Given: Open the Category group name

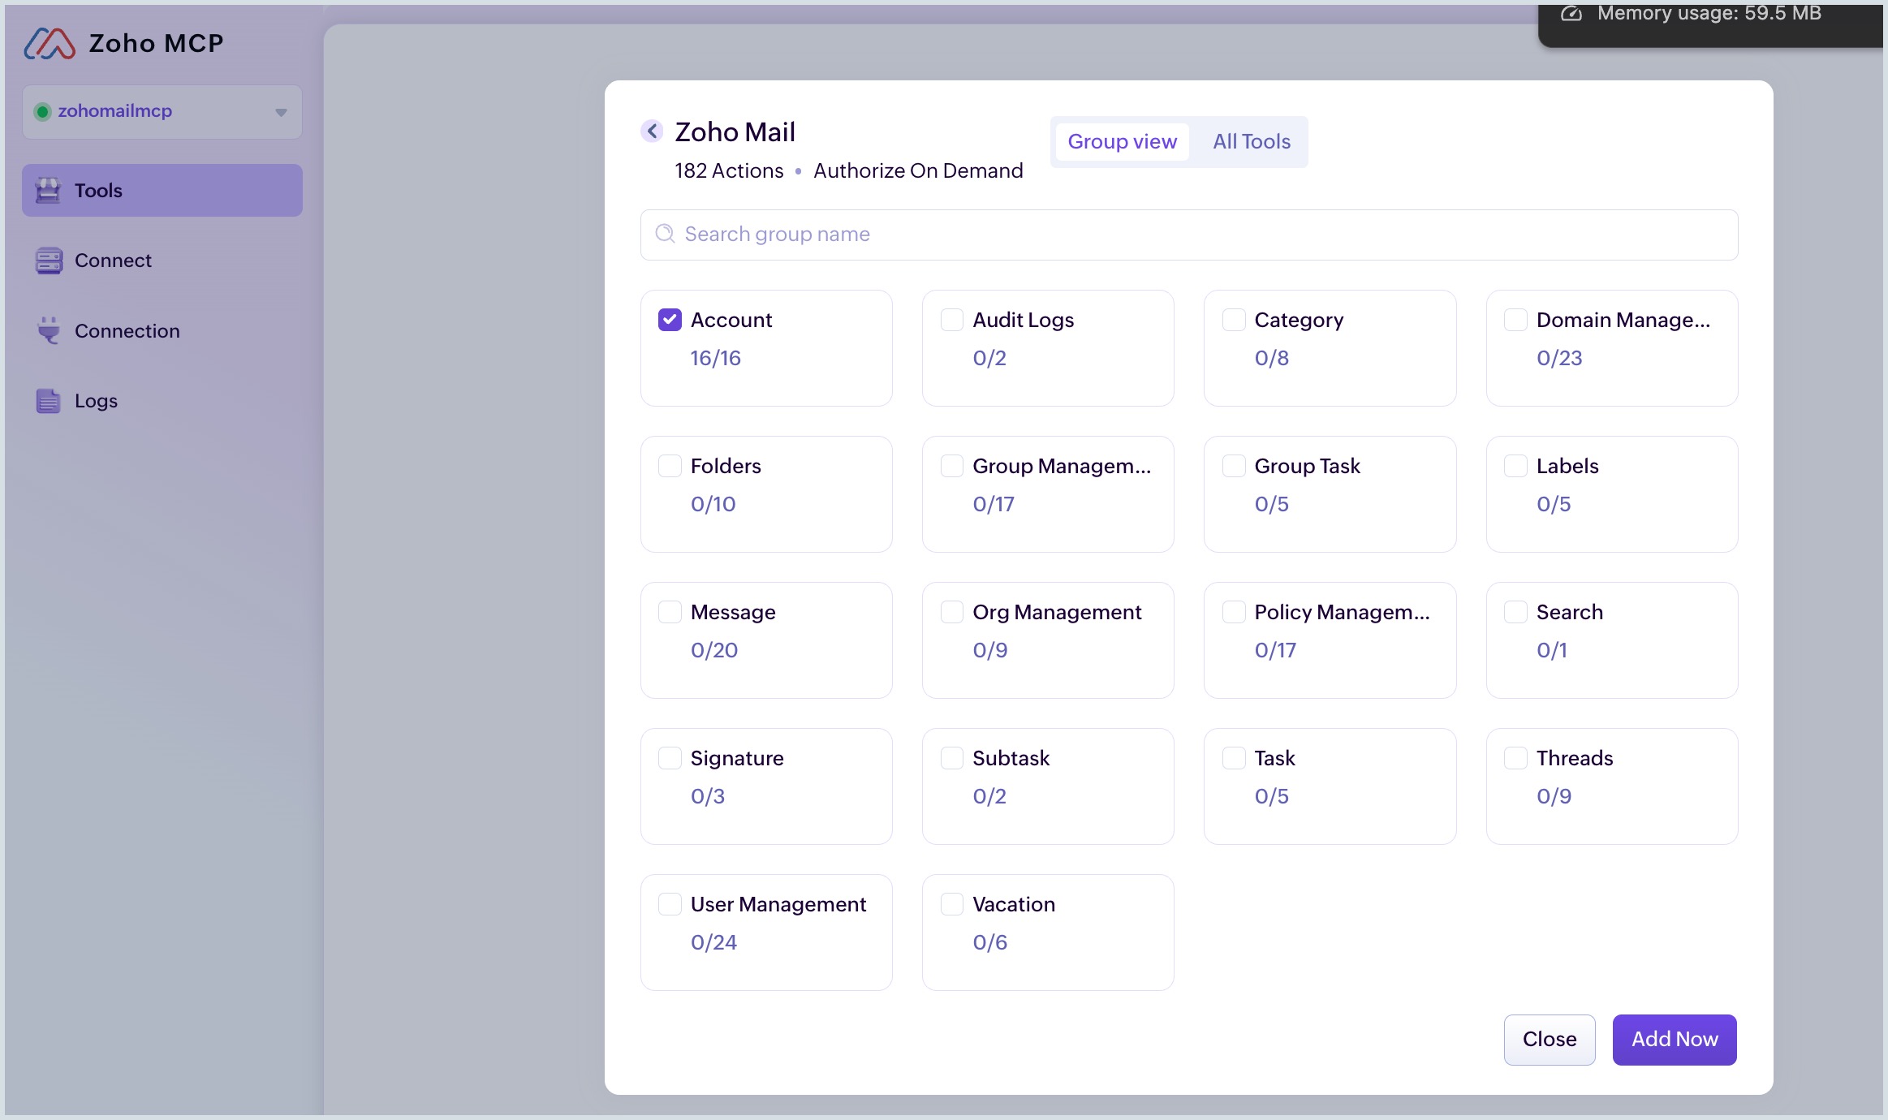Looking at the screenshot, I should [x=1299, y=320].
